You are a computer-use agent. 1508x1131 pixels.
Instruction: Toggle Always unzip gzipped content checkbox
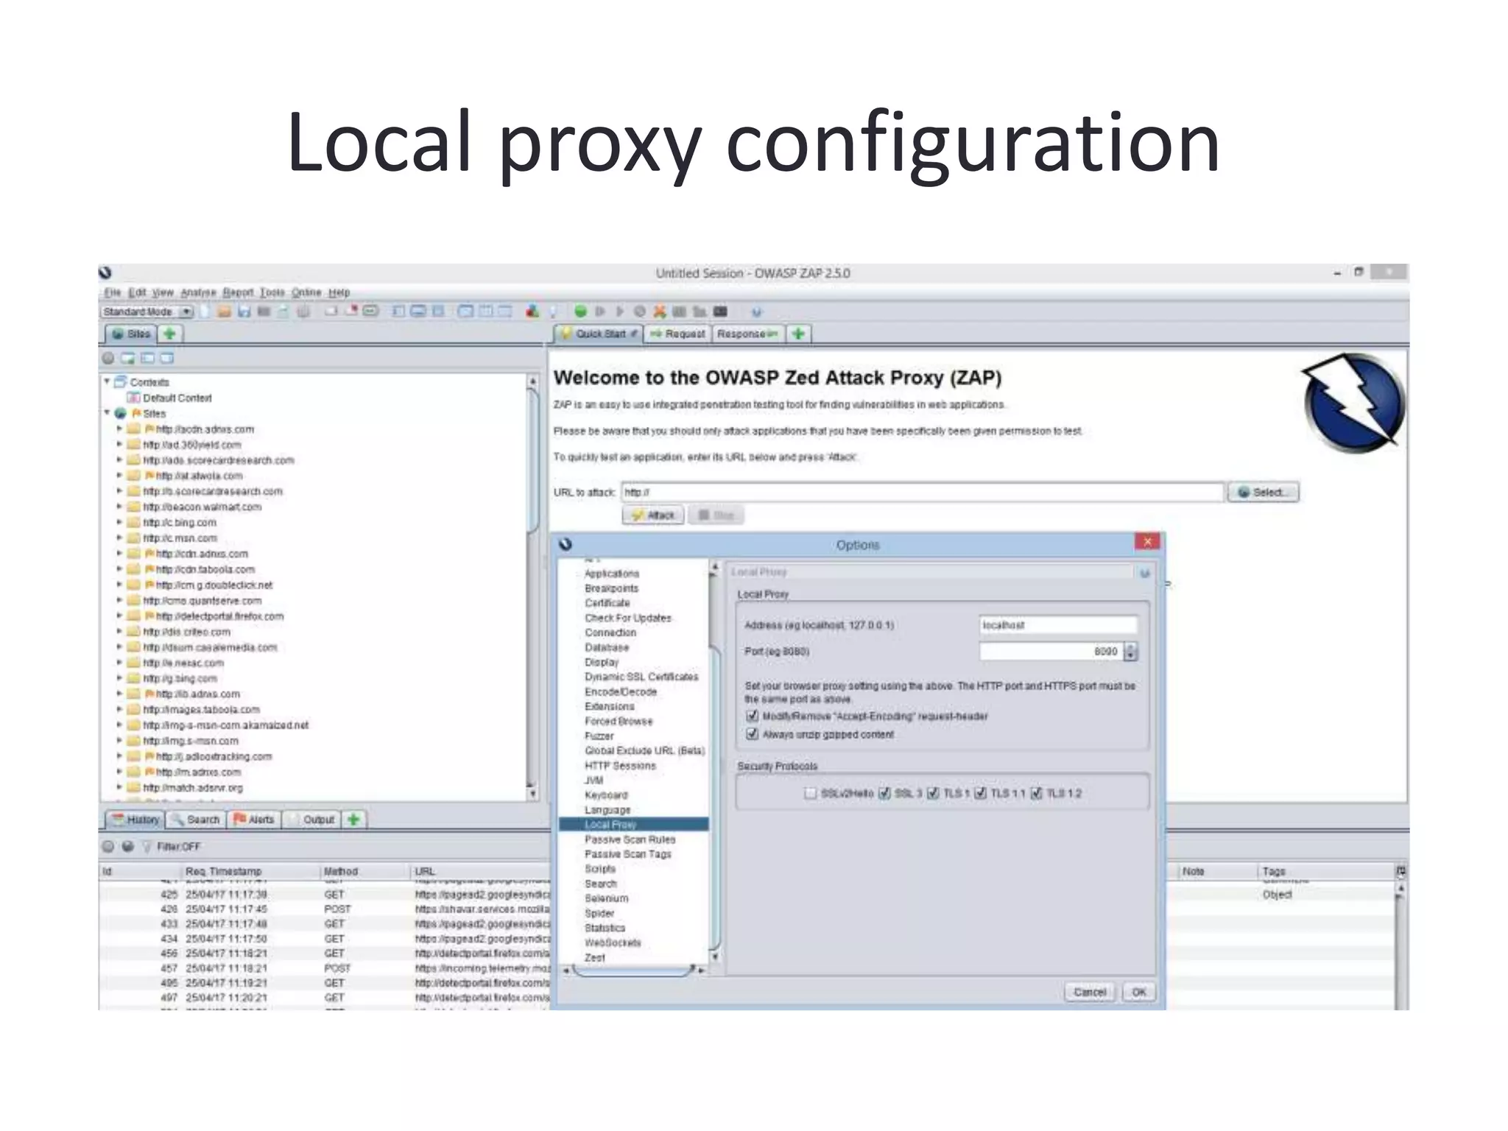coord(752,734)
